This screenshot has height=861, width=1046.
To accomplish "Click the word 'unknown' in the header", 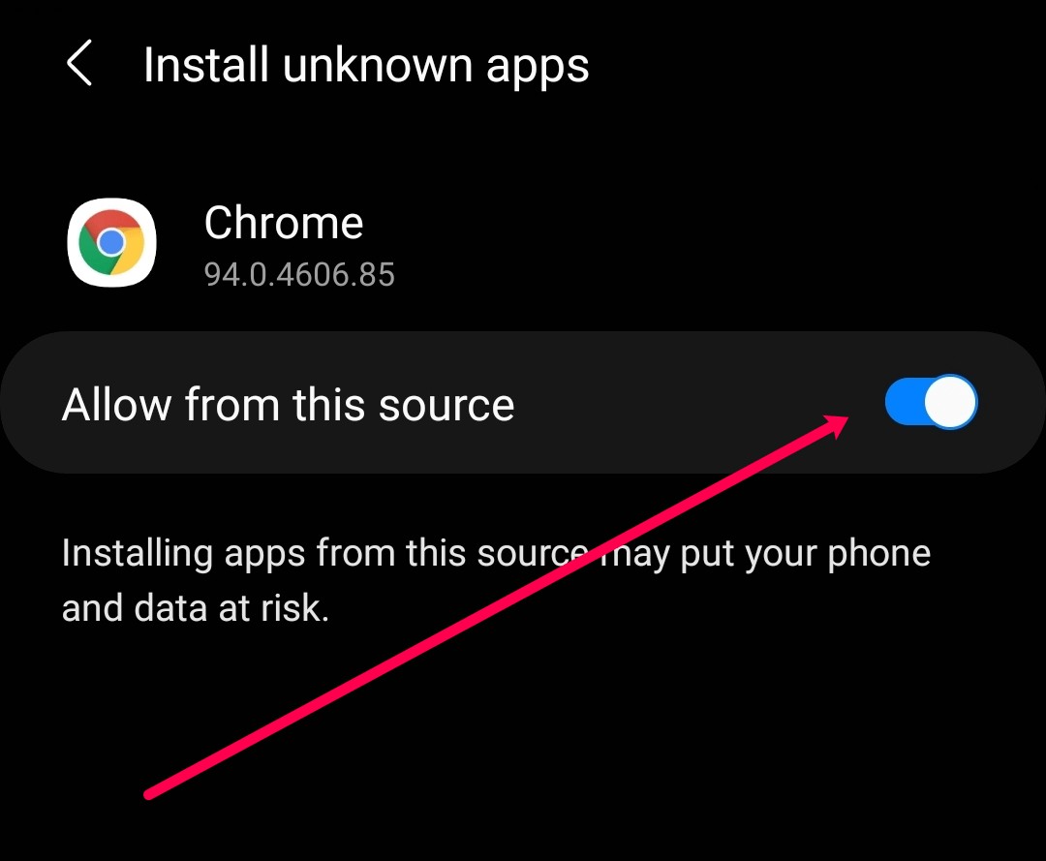I will click(378, 65).
